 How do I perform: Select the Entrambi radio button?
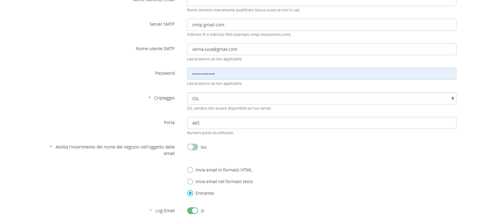click(x=190, y=193)
